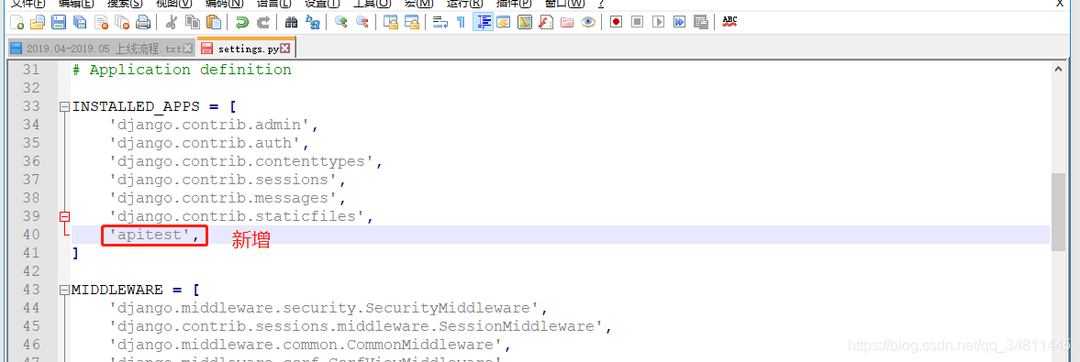
Task: Close the 上线流程.txt tab
Action: tap(188, 49)
